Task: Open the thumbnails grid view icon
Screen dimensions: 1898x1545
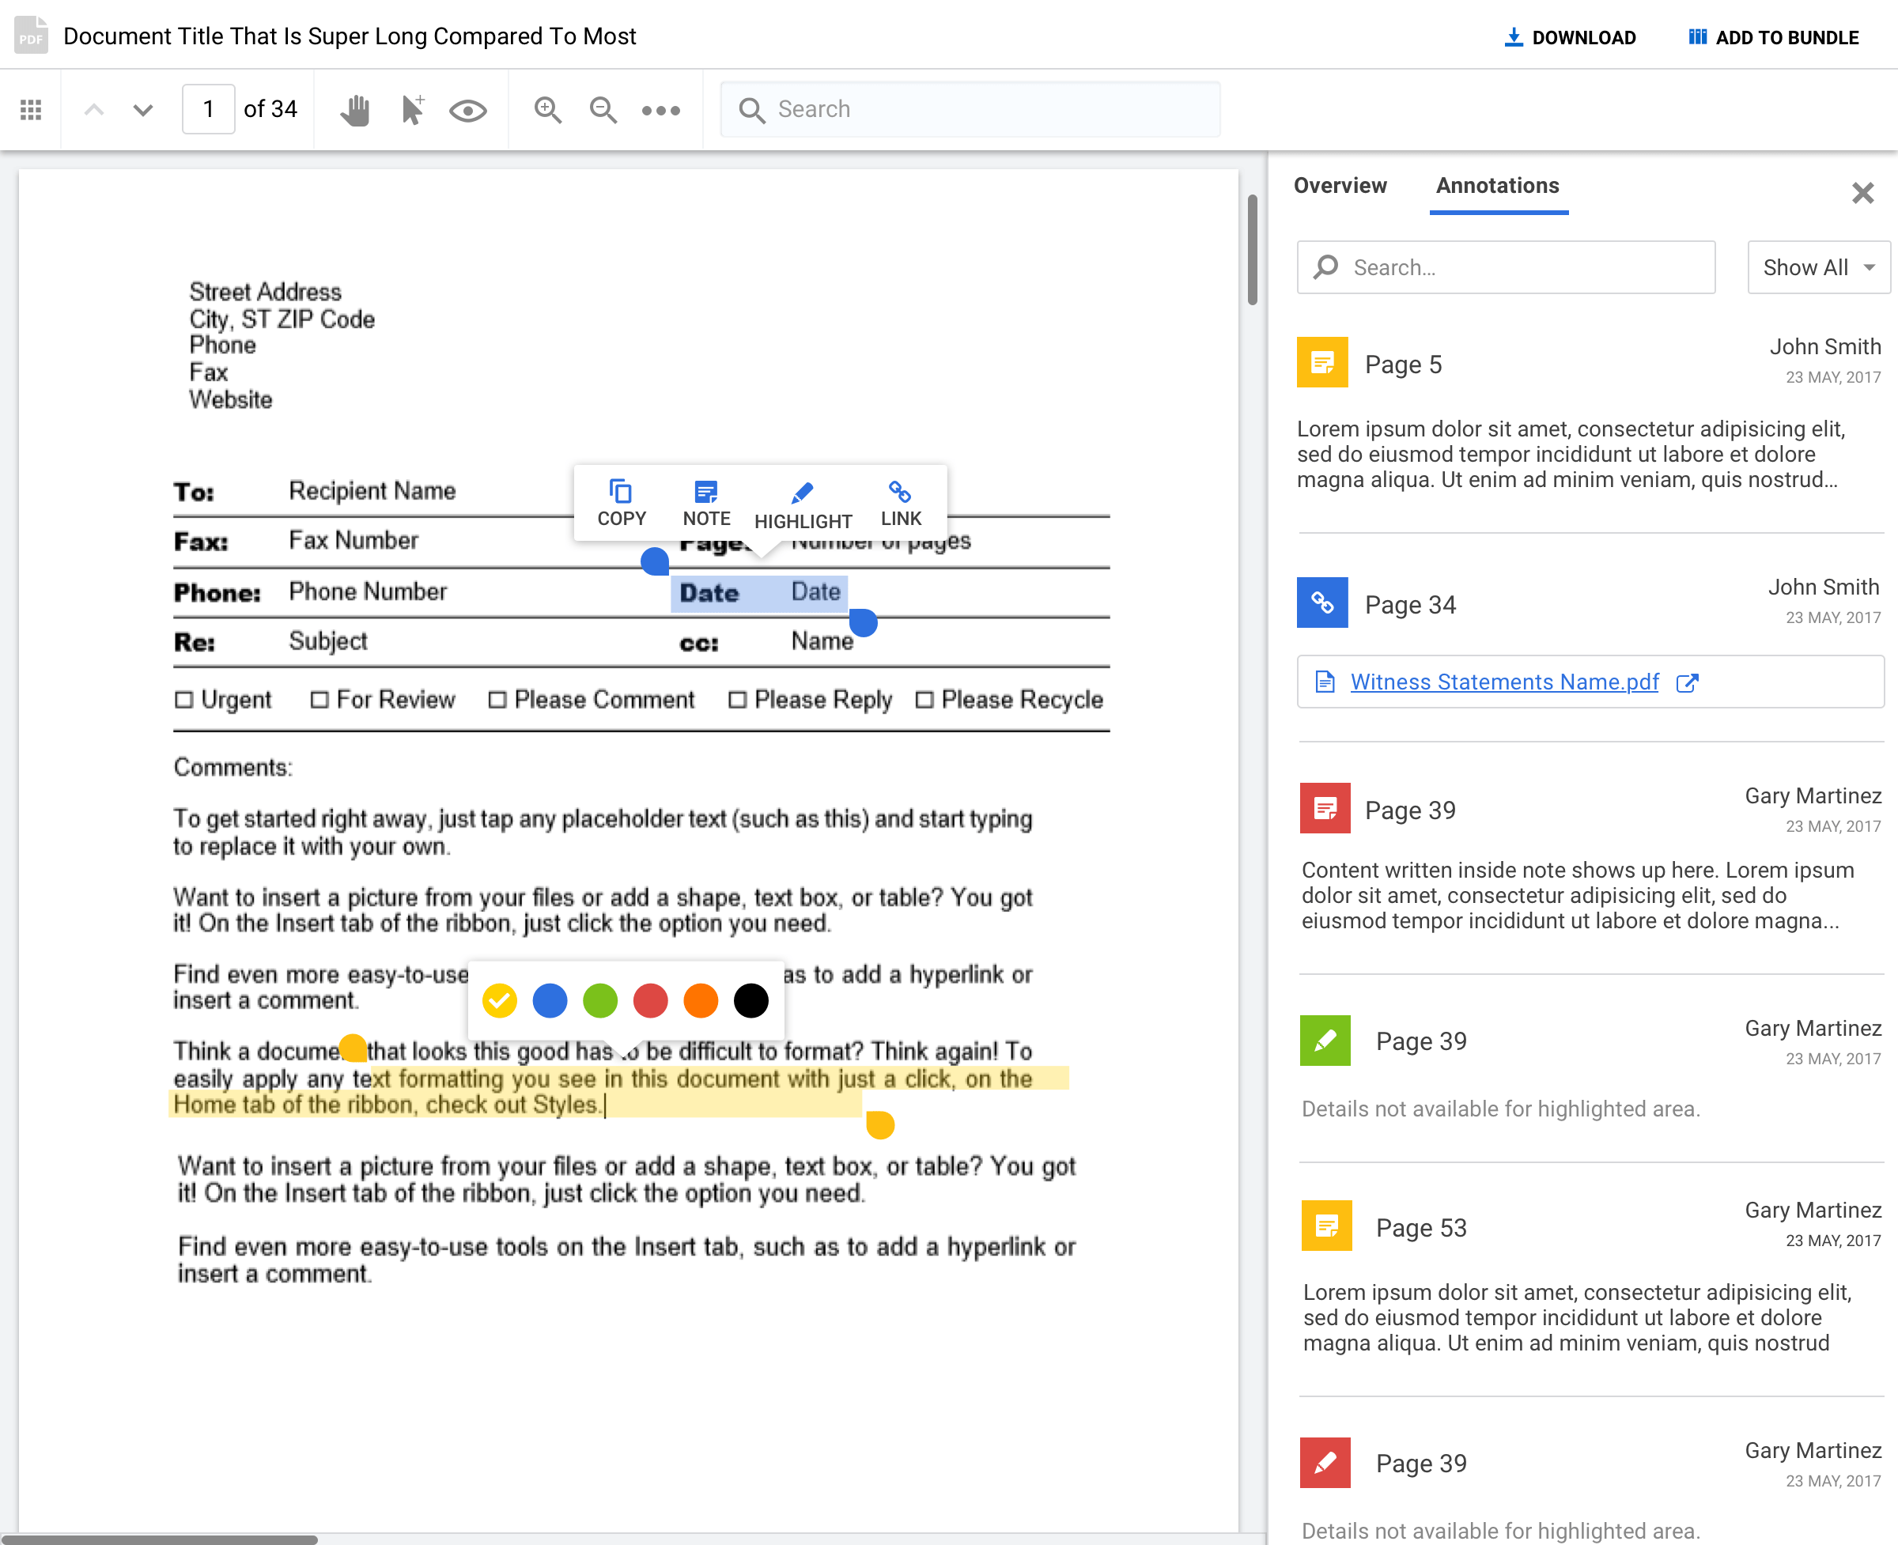Action: point(31,111)
